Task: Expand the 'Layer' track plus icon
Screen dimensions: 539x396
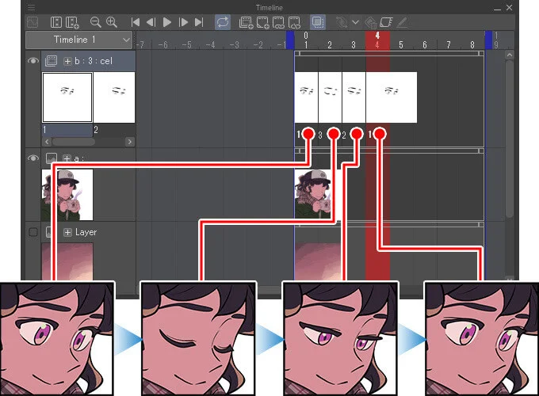Action: click(68, 232)
